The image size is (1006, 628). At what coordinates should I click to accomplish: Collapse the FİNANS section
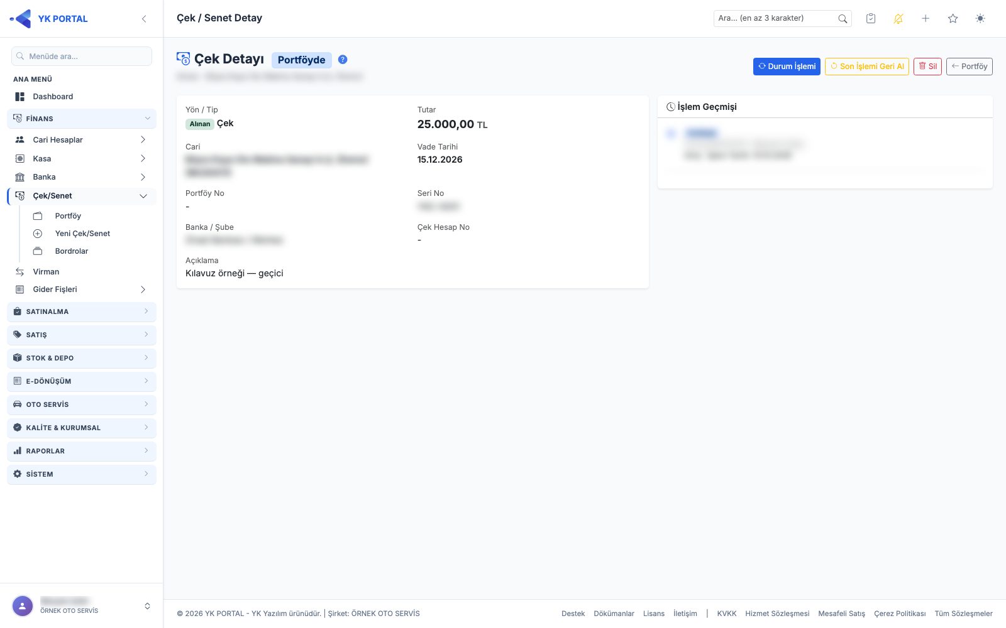82,119
